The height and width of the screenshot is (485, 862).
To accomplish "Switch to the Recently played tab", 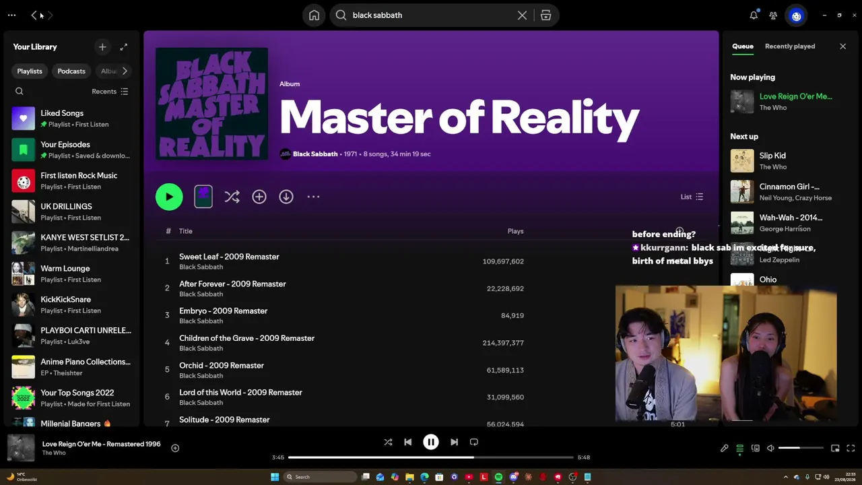I will pos(790,46).
